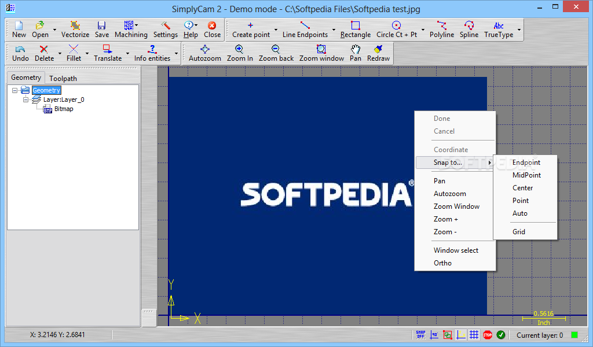Toggle the grid display status bar icon
Viewport: 593px width, 347px height.
[x=474, y=334]
